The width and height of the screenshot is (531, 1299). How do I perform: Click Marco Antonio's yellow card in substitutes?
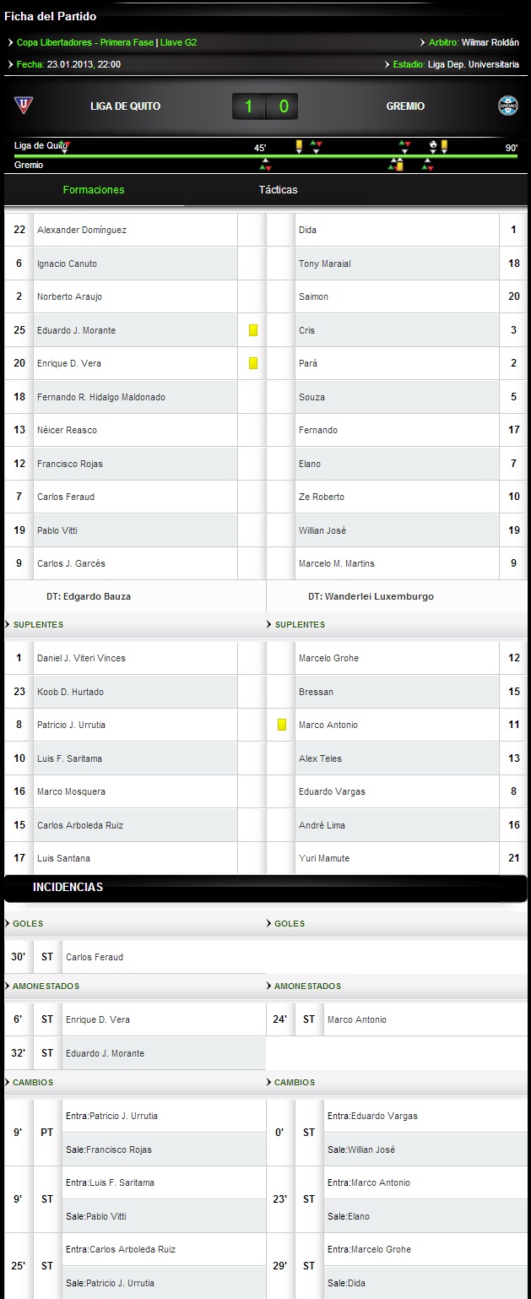coord(282,725)
